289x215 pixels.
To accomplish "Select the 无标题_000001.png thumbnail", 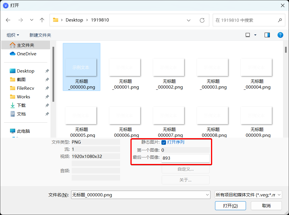I will 125,67.
